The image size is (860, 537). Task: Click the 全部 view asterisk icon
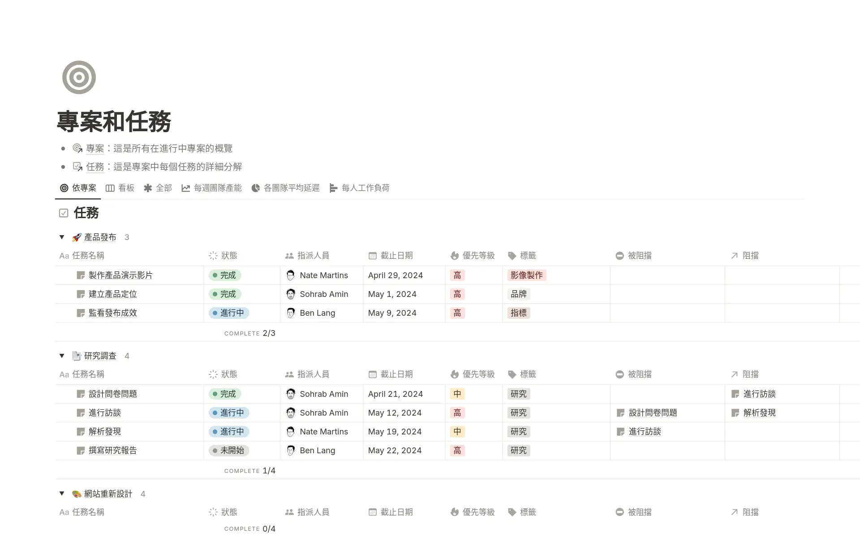tap(148, 188)
